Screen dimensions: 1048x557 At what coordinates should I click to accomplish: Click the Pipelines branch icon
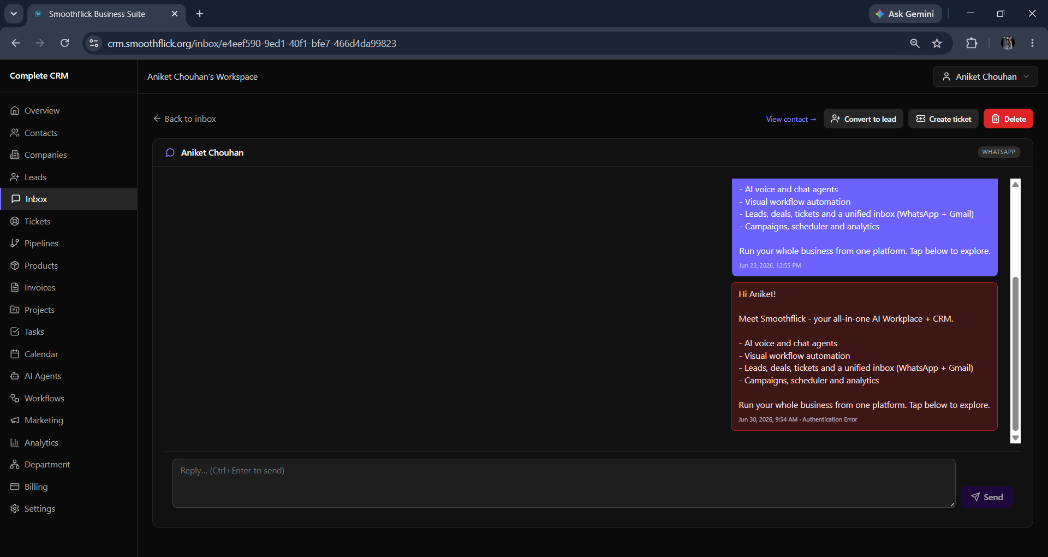tap(15, 243)
